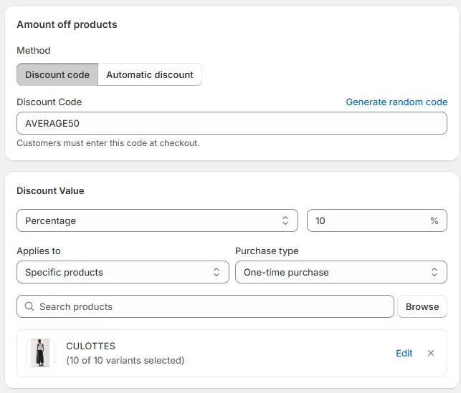Click 'Customers must enter this code' helper text

pos(108,143)
